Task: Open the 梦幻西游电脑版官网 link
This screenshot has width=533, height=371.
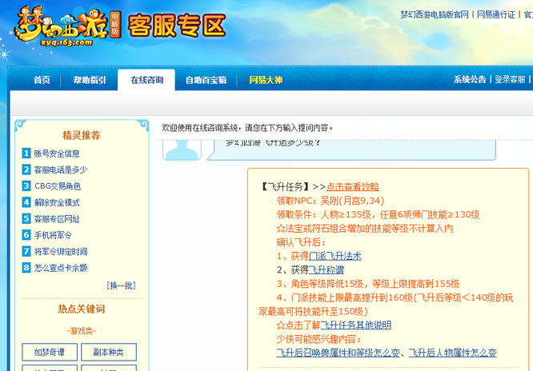Action: click(x=435, y=14)
